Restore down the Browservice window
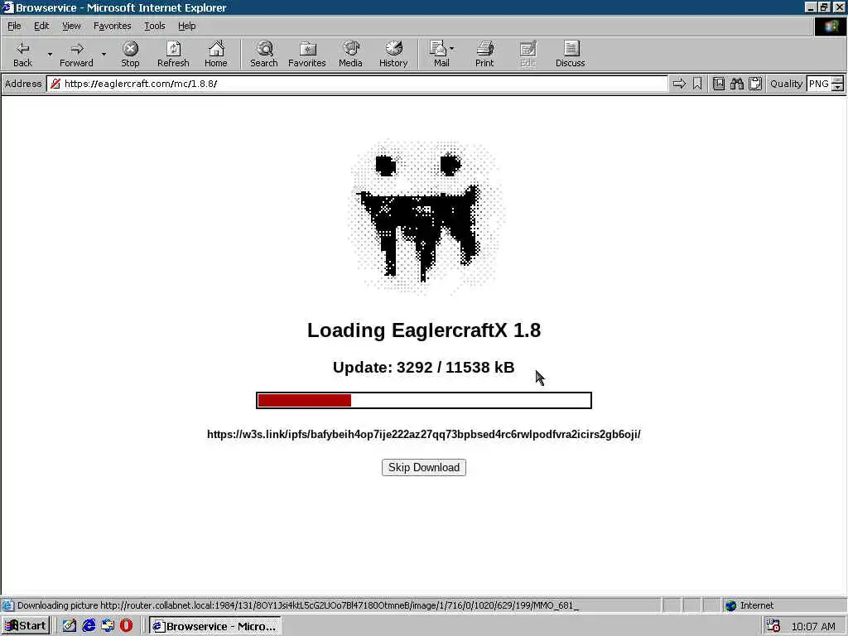 pyautogui.click(x=824, y=7)
